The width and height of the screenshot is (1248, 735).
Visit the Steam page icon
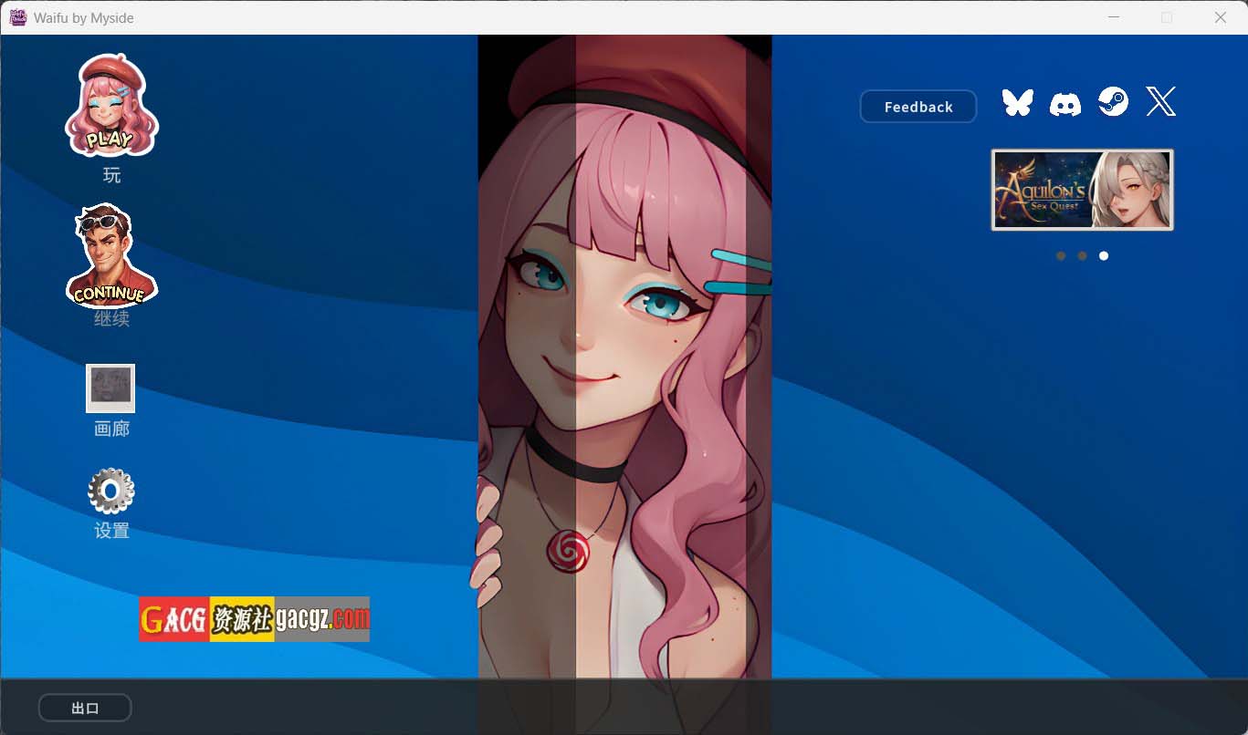[1113, 101]
